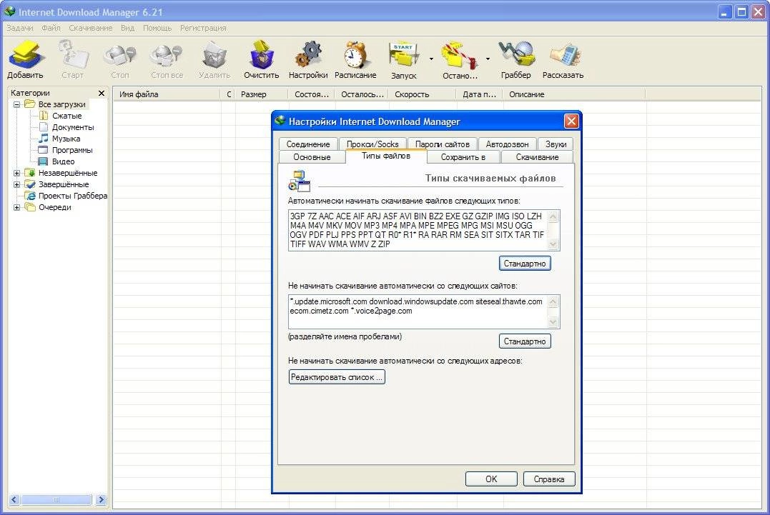Open the Вид menu

click(128, 28)
